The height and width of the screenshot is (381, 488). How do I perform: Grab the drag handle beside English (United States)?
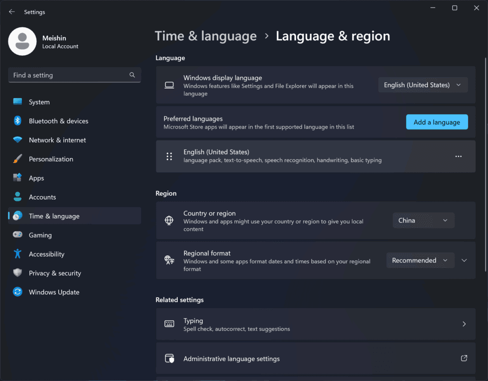(x=169, y=156)
